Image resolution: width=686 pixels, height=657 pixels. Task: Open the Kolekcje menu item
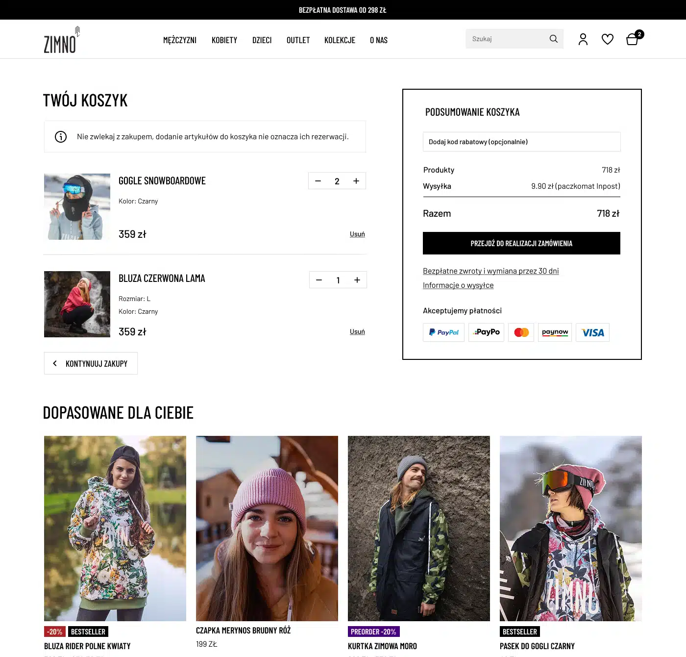pyautogui.click(x=340, y=40)
